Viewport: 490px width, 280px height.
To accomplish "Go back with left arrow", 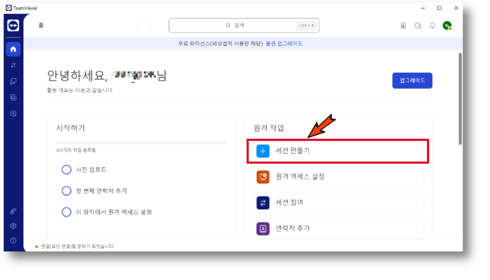I will [x=138, y=25].
